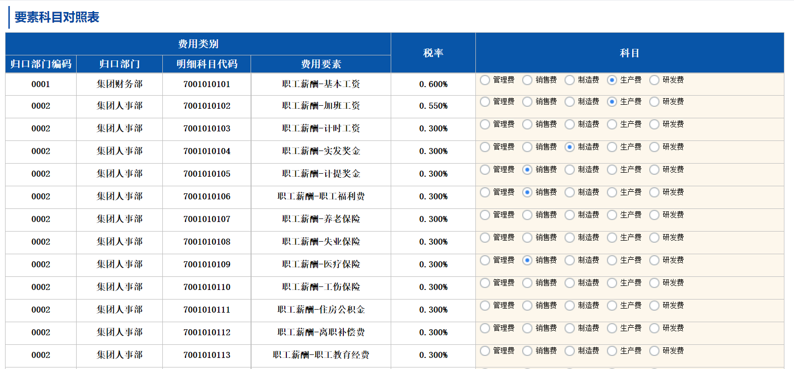Viewport: 794px width, 369px height.
Task: Click the 归口部门编码 column header
Action: [x=41, y=64]
